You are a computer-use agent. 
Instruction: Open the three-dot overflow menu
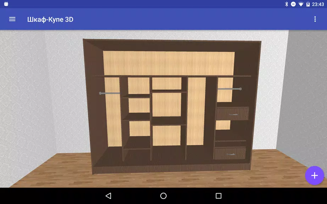(x=315, y=19)
